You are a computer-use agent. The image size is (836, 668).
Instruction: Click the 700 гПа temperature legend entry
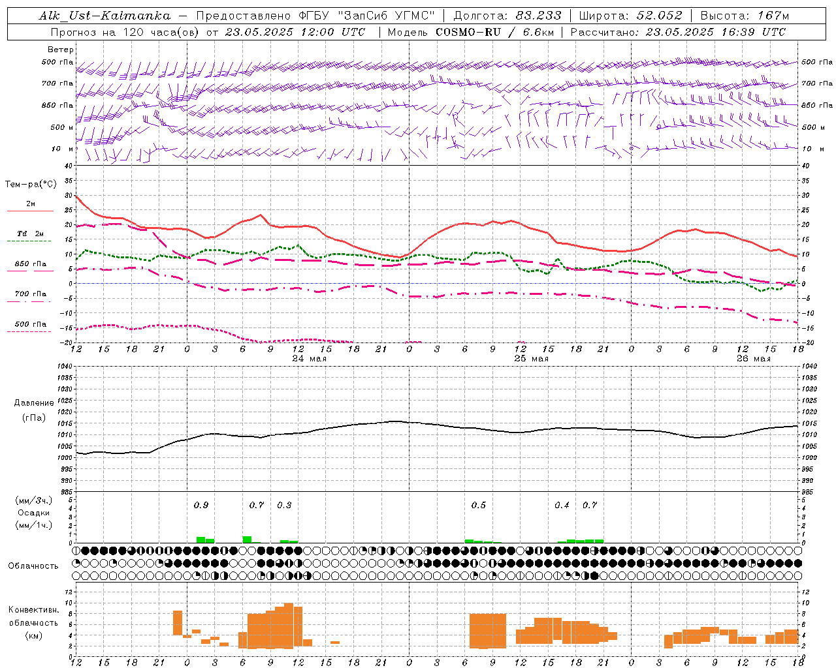[x=31, y=294]
